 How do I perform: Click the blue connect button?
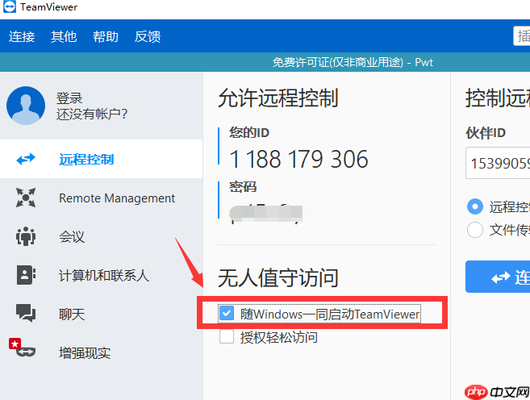pyautogui.click(x=498, y=277)
